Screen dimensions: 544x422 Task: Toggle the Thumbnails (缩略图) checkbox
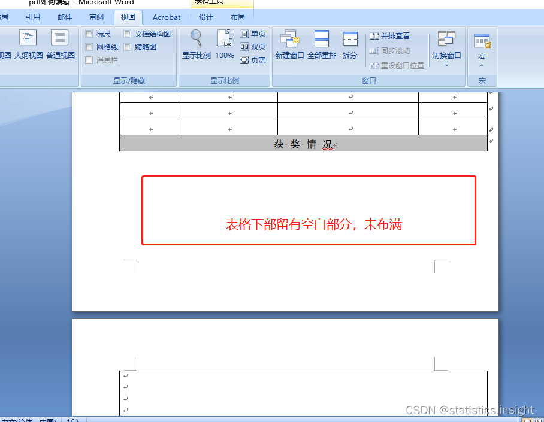[128, 47]
